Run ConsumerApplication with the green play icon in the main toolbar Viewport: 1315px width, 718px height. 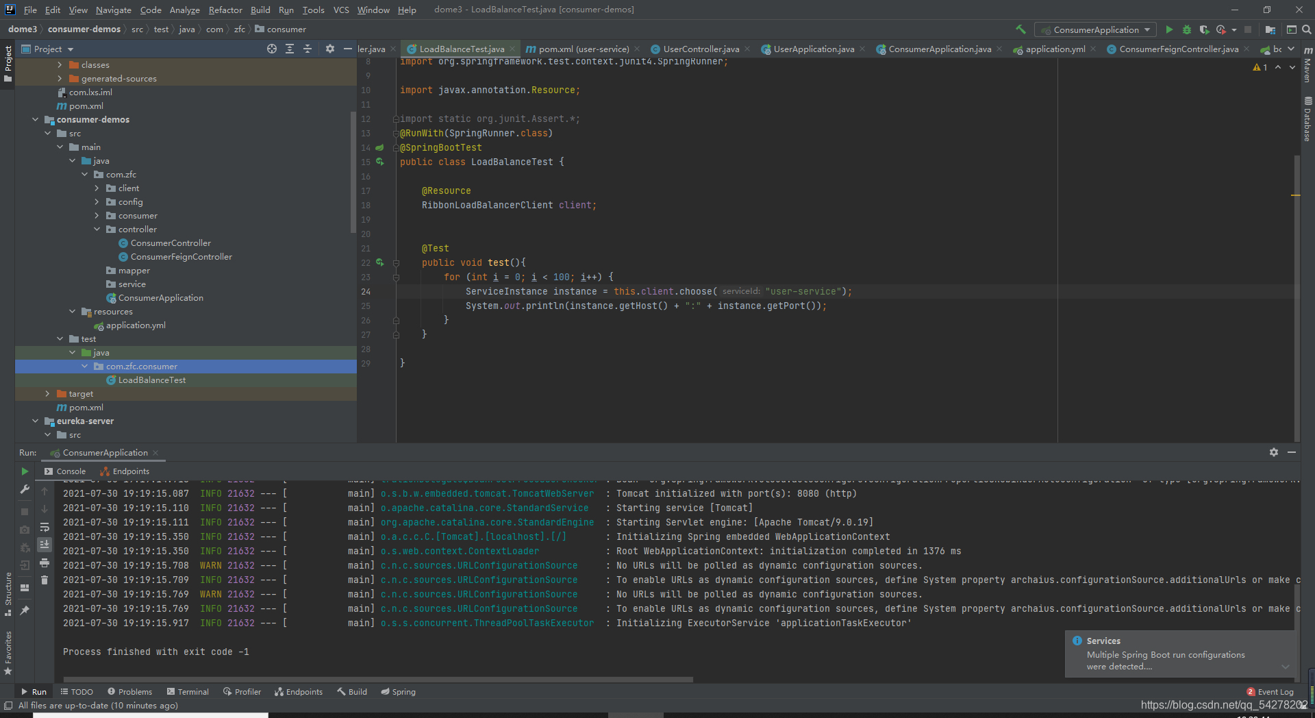[x=1169, y=29]
